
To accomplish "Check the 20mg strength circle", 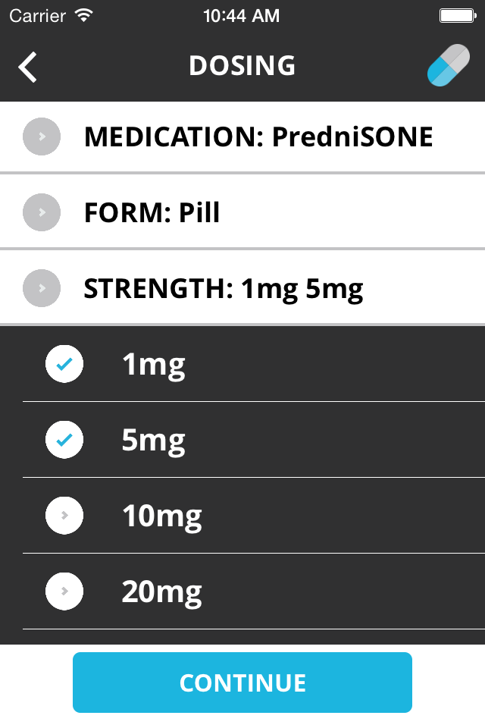I will point(64,591).
